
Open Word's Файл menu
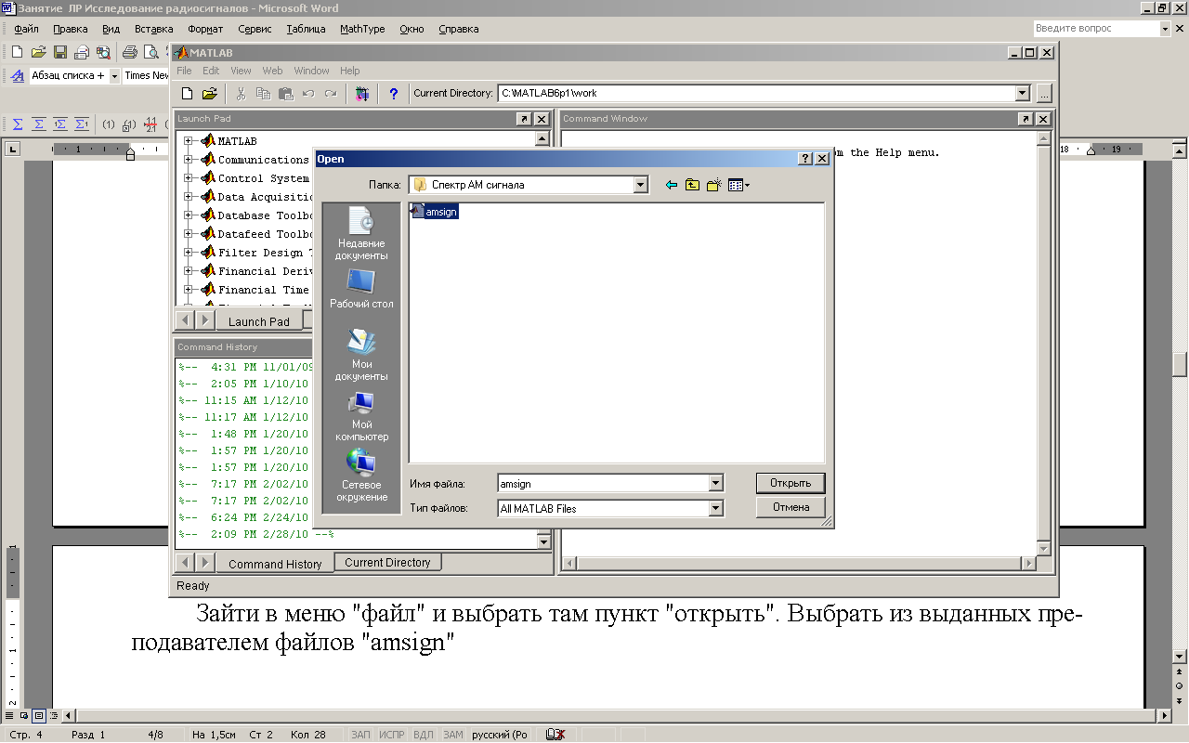[26, 29]
